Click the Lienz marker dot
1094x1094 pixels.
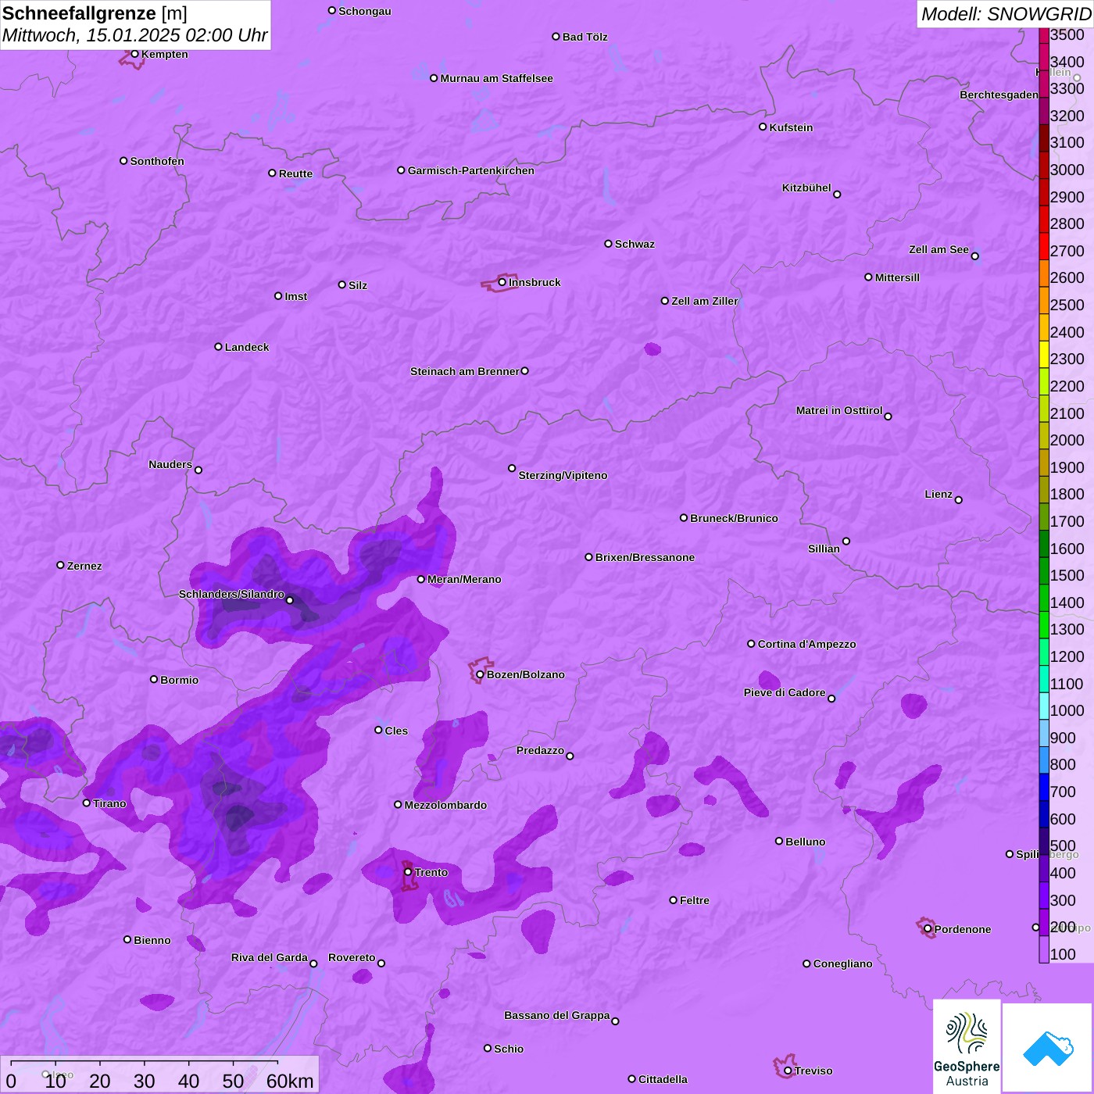pyautogui.click(x=959, y=500)
